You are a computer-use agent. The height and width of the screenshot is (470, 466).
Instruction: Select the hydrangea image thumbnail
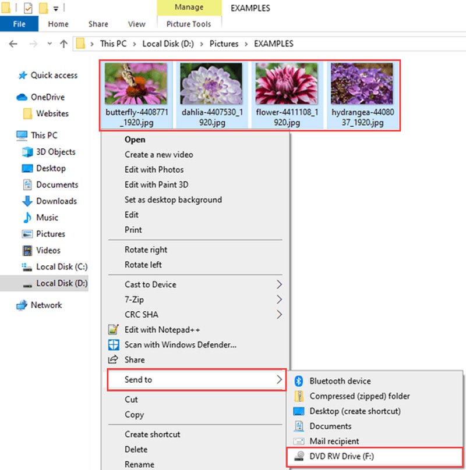coord(362,84)
